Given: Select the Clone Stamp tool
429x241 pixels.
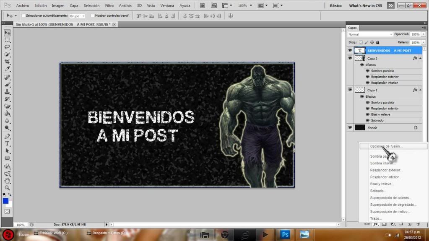Looking at the screenshot, I should [8, 92].
